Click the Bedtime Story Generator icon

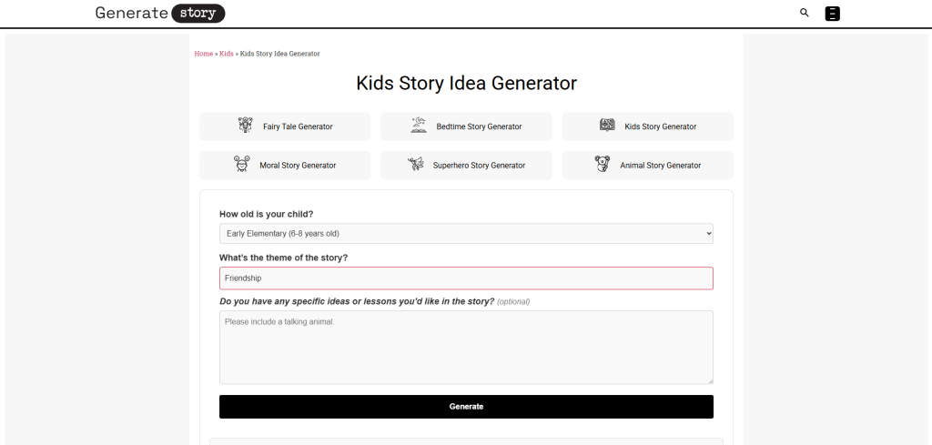tap(419, 126)
